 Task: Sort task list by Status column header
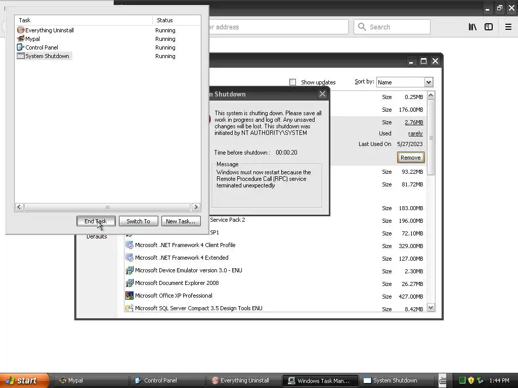tap(177, 20)
